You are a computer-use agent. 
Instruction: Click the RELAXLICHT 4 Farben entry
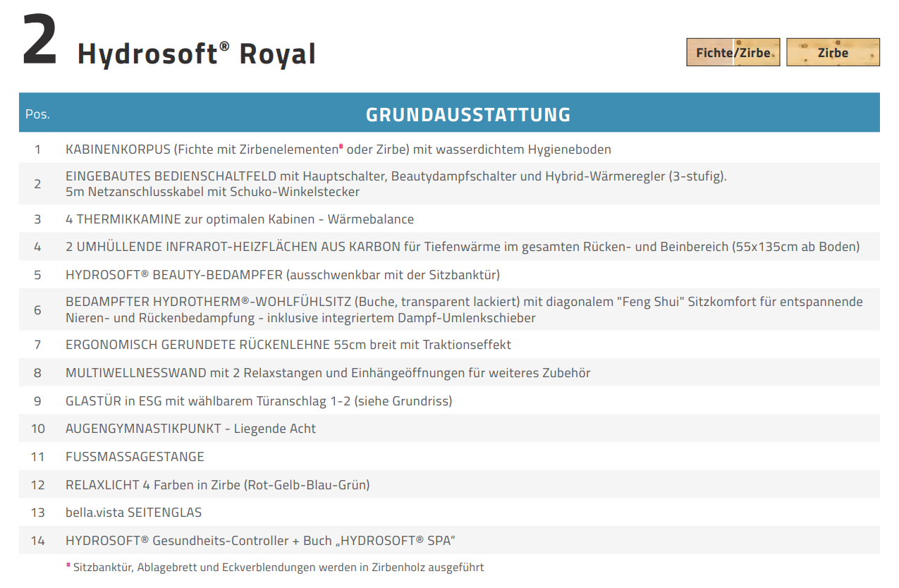point(217,485)
